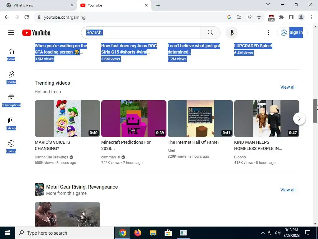318x239 pixels.
Task: Click the YouTube logo
Action: click(36, 33)
